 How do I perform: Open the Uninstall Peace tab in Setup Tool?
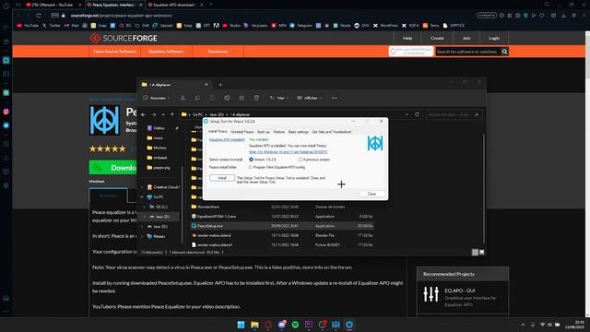click(x=242, y=132)
